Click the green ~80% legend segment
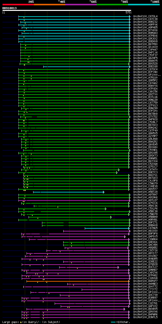The width and height of the screenshot is (162, 324). [112, 5]
